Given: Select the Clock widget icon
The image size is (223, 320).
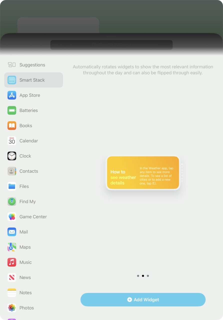Looking at the screenshot, I should (x=12, y=156).
